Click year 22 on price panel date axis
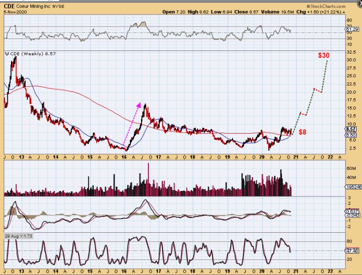362x275 pixels. pyautogui.click(x=330, y=157)
